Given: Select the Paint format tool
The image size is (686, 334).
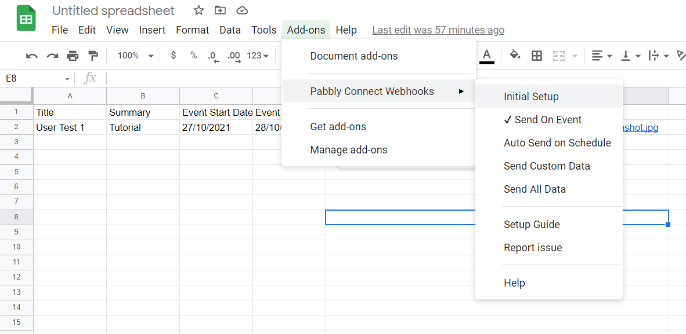Looking at the screenshot, I should [93, 56].
